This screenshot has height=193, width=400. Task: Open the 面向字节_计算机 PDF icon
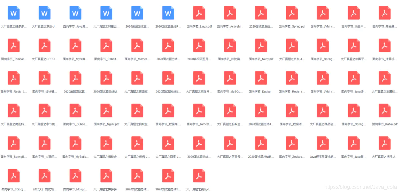point(385,46)
